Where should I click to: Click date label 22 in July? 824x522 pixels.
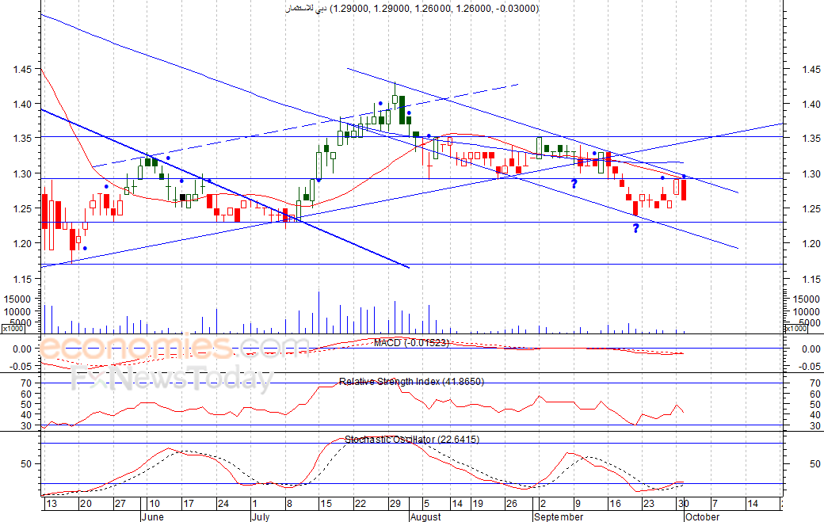[x=360, y=504]
